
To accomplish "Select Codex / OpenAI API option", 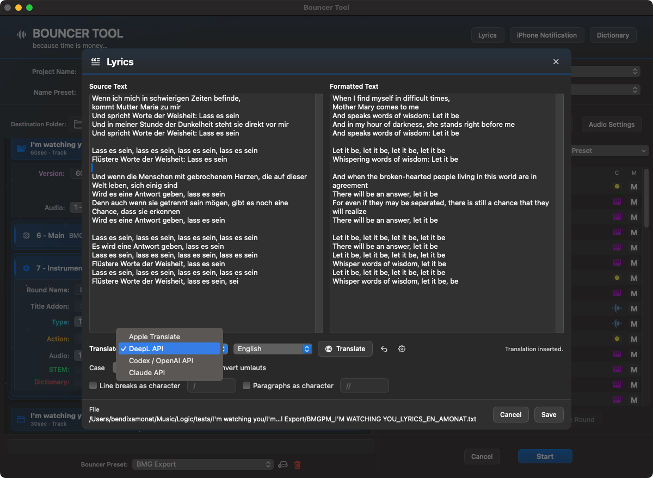I will click(x=170, y=361).
